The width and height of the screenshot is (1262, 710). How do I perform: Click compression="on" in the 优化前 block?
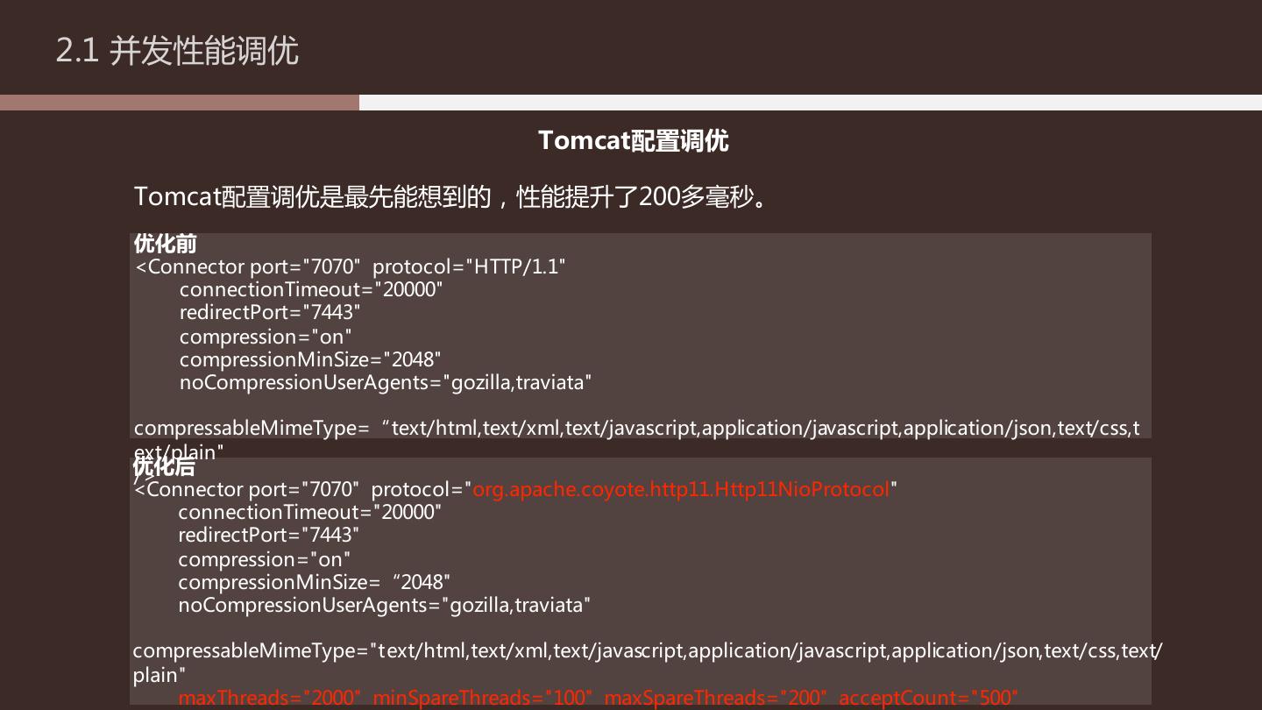pyautogui.click(x=266, y=337)
